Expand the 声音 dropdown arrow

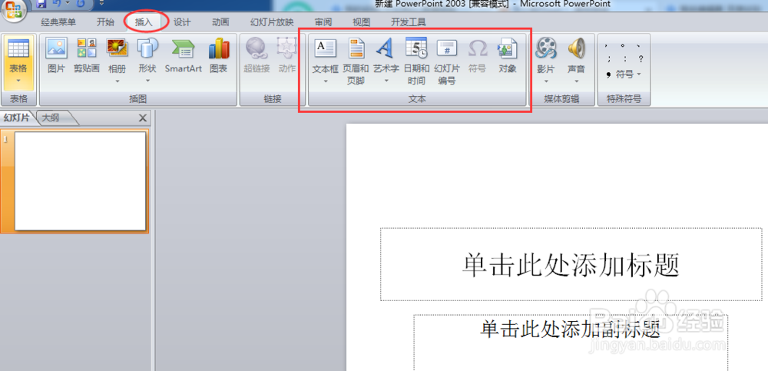coord(576,81)
